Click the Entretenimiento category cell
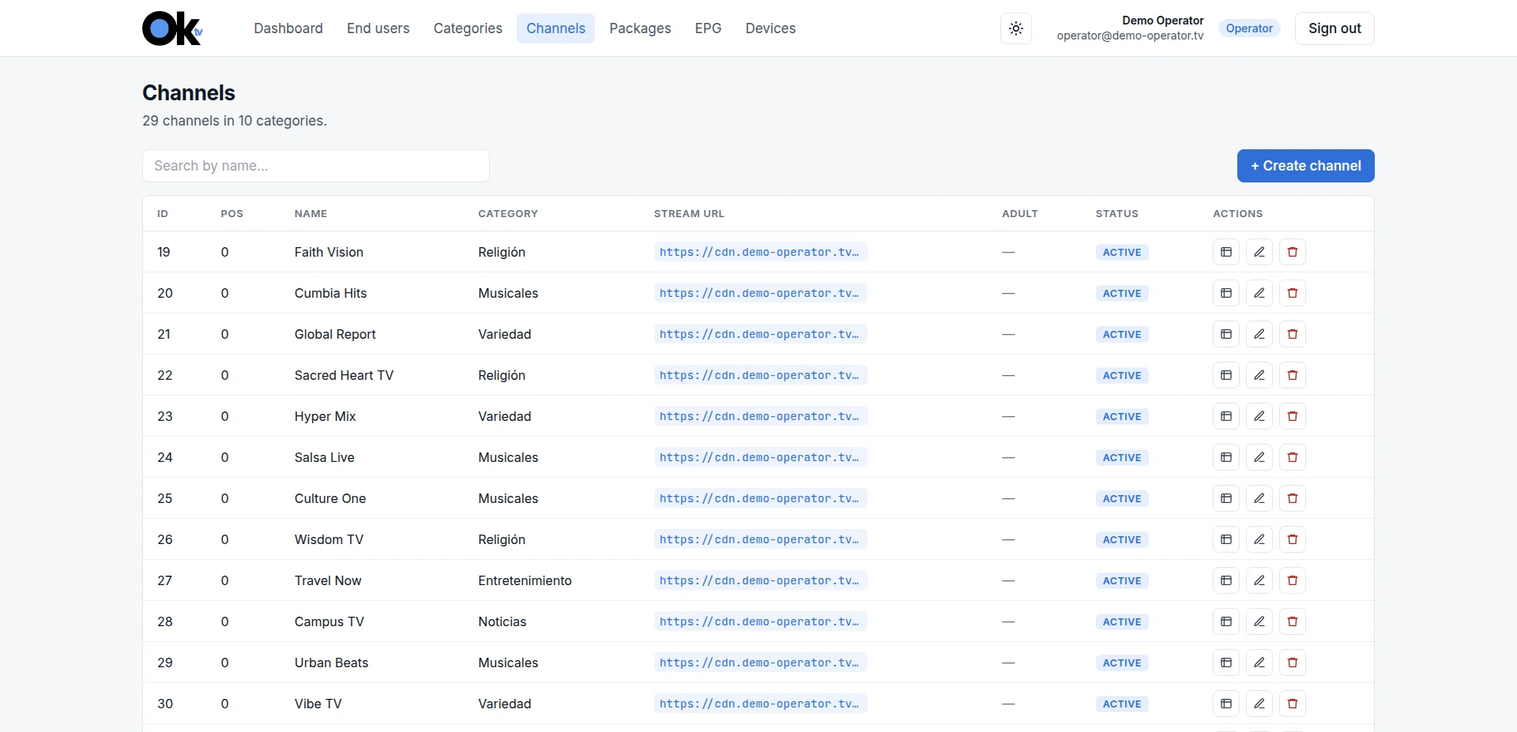This screenshot has height=732, width=1517. [525, 580]
